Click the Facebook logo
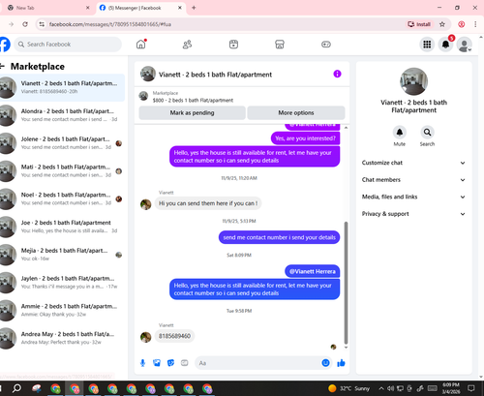The height and width of the screenshot is (396, 484). [x=5, y=45]
